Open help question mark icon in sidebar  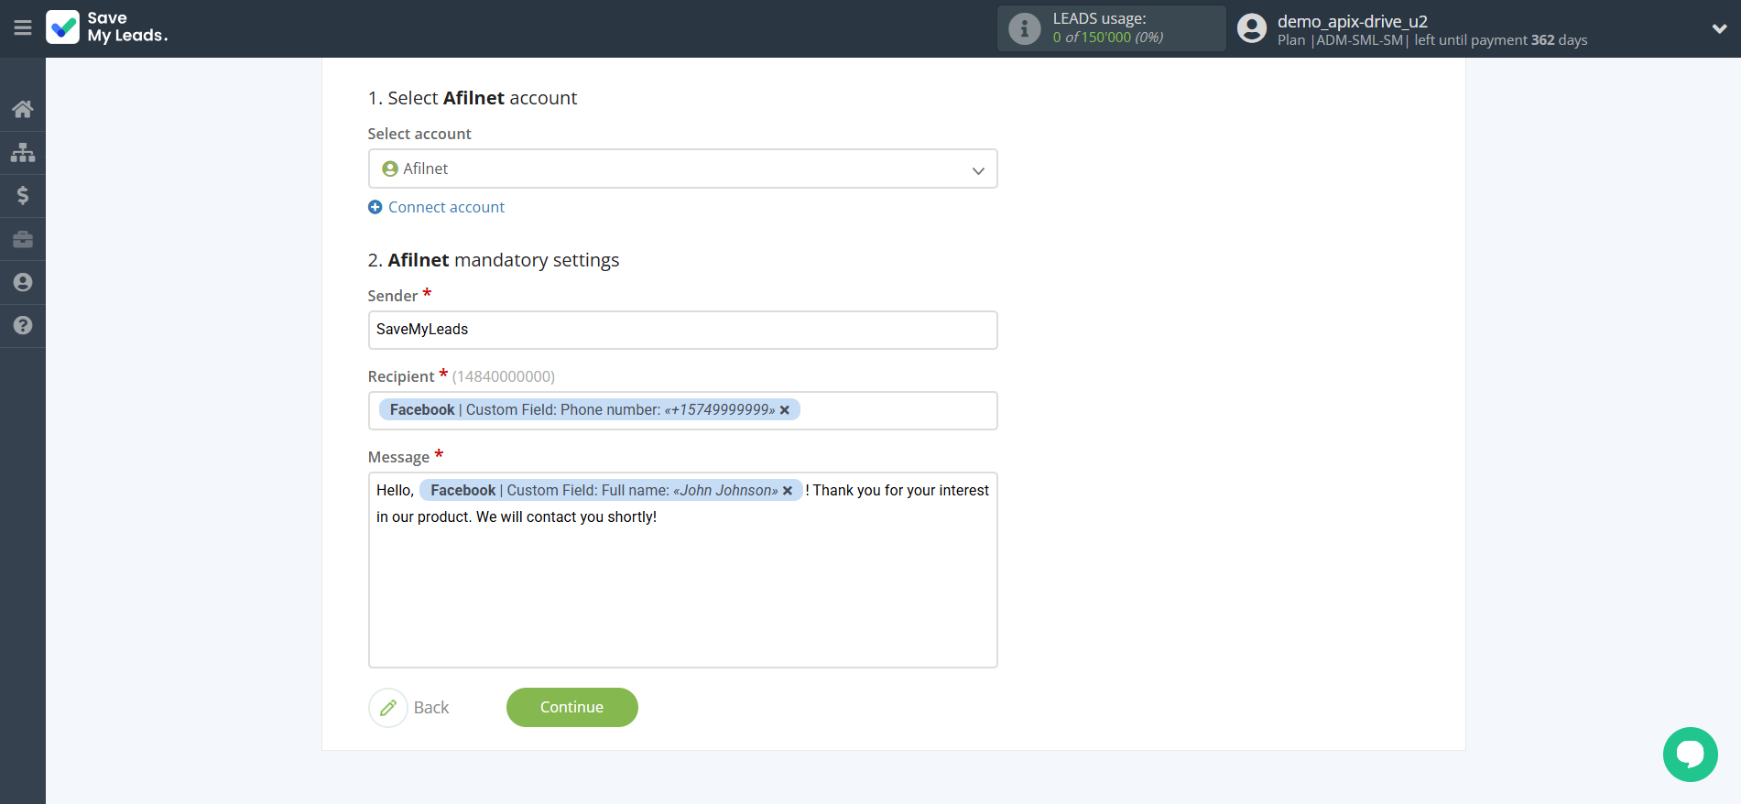(23, 325)
